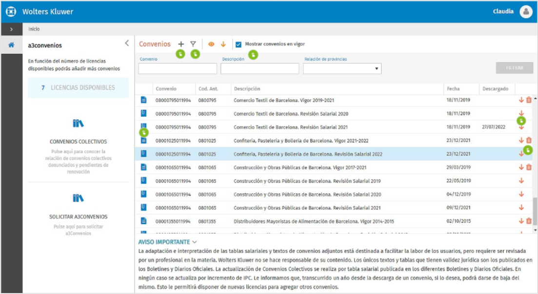
Task: Click the Wolters Kluwer logo icon
Action: [11, 11]
